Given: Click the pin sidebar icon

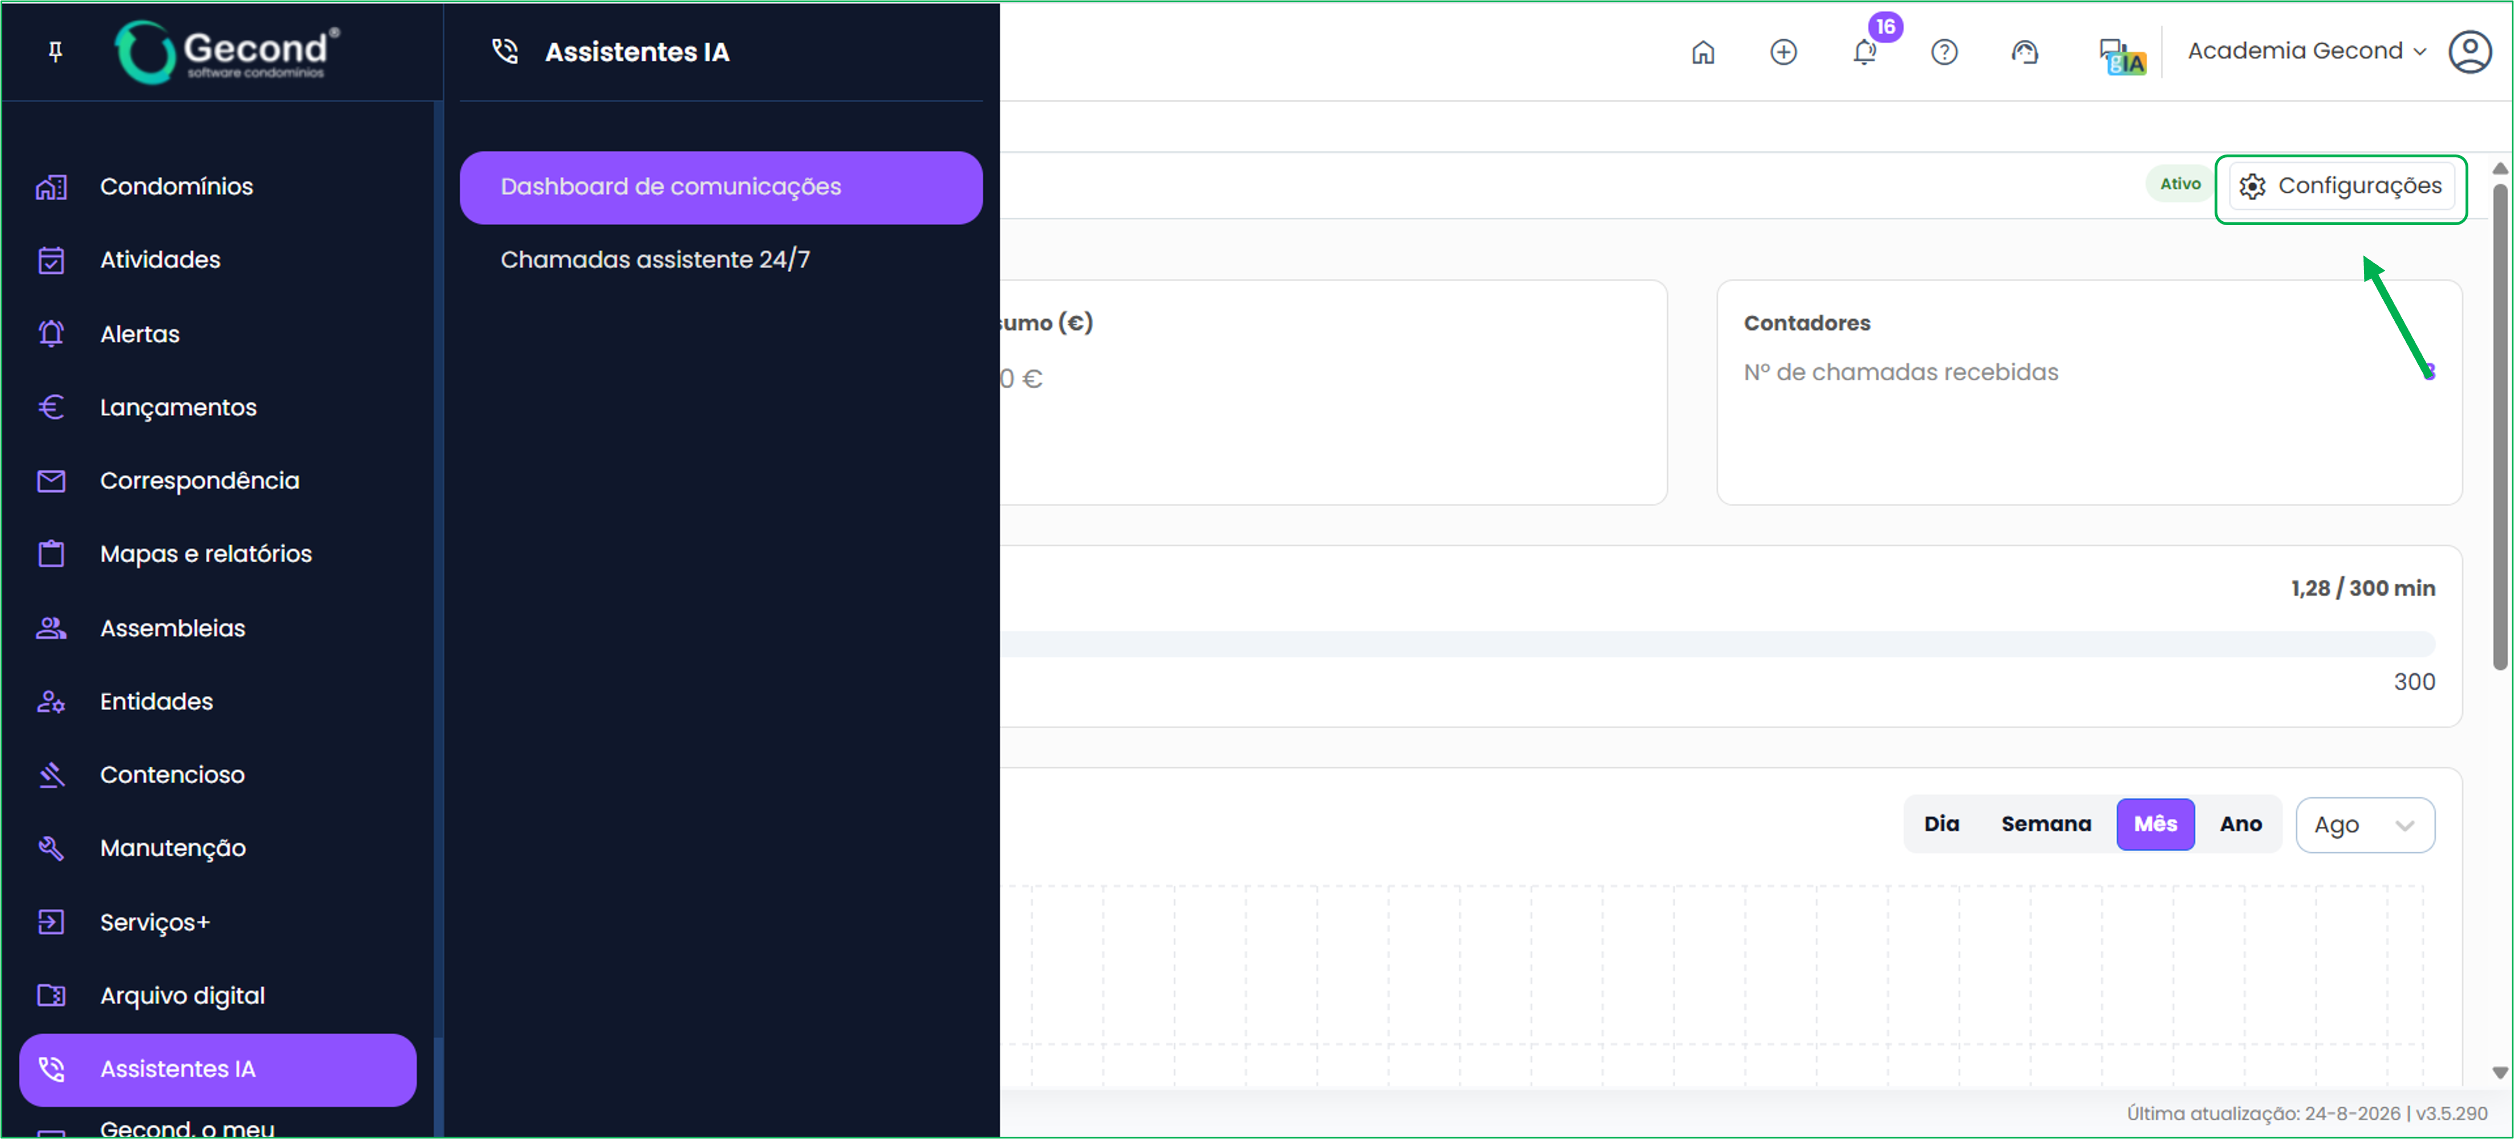Looking at the screenshot, I should [x=56, y=51].
